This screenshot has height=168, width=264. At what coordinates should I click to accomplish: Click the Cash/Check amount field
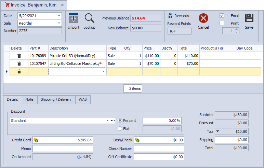tap(159, 140)
